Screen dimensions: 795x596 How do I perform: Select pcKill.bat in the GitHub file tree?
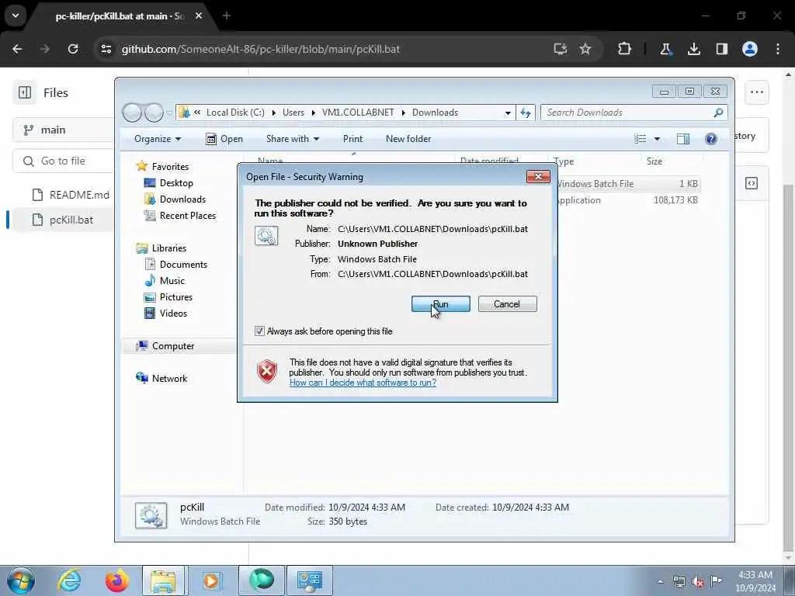(64, 220)
